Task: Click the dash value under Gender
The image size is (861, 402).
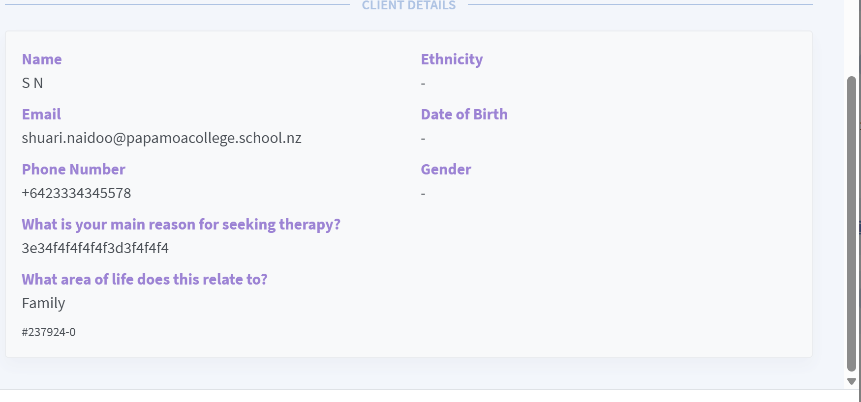Action: (423, 194)
